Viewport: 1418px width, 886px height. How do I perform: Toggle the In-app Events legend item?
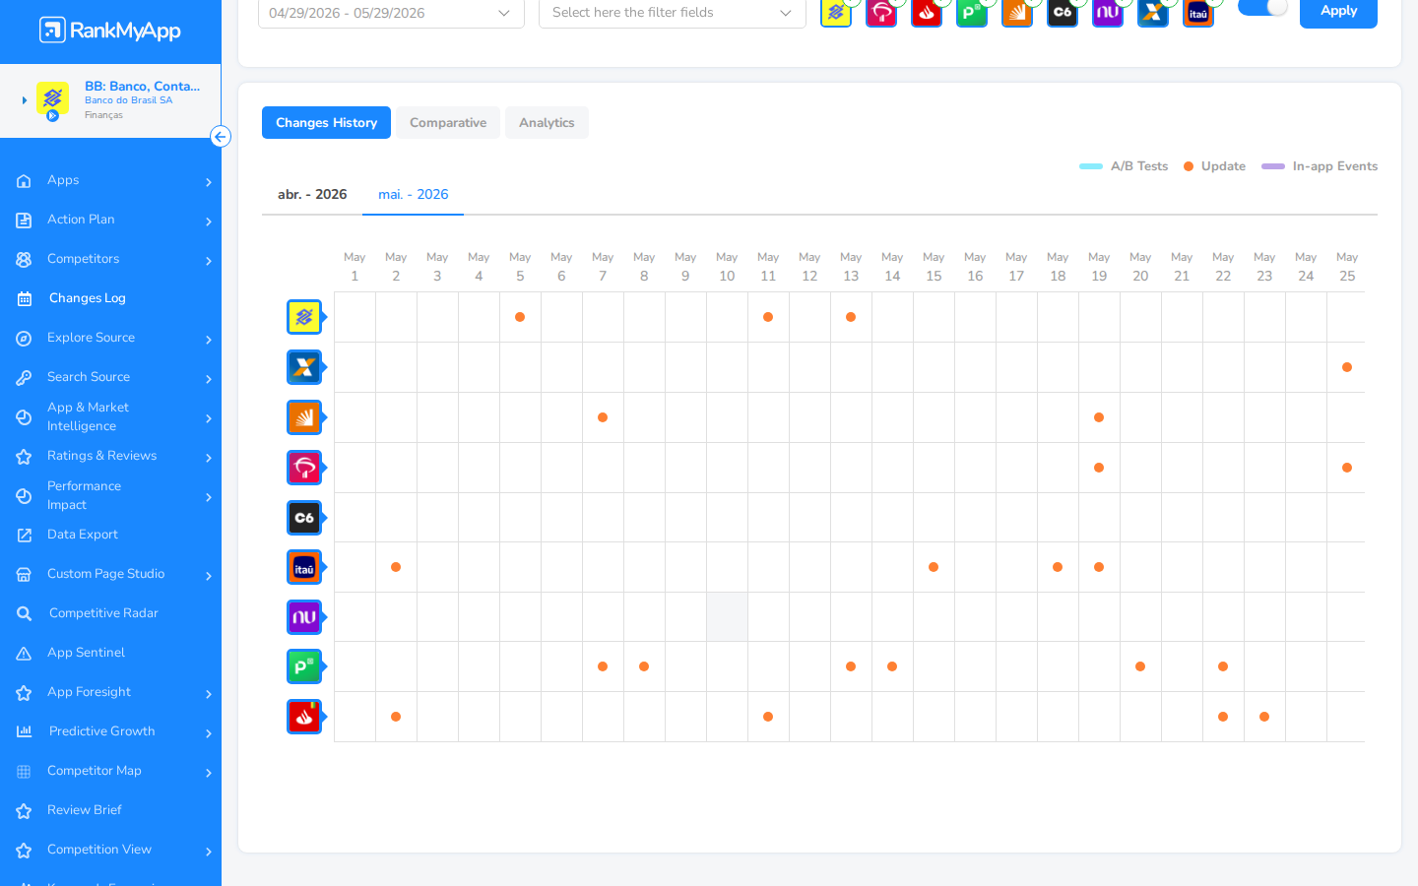[1320, 166]
